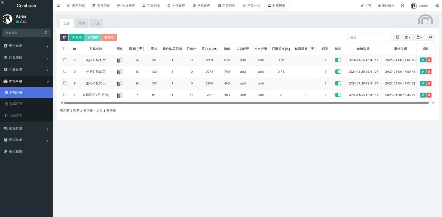Open the 订单列表 tab in the top bar
442x217 pixels.
coord(150,6)
